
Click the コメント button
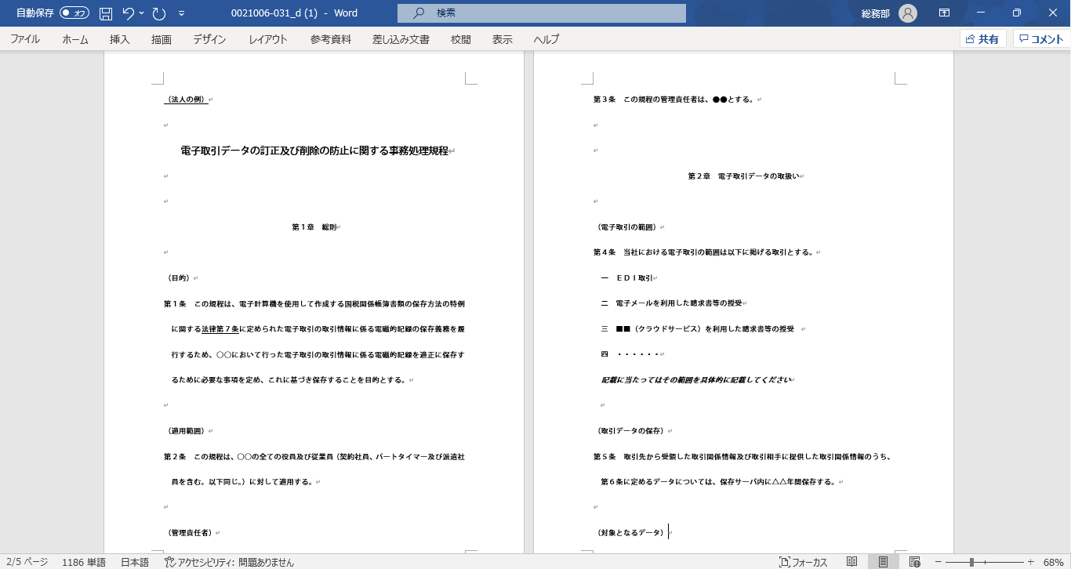(1041, 39)
